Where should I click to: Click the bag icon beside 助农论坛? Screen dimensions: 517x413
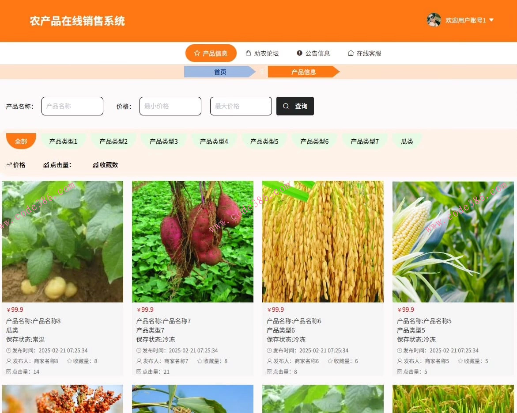[x=249, y=53]
